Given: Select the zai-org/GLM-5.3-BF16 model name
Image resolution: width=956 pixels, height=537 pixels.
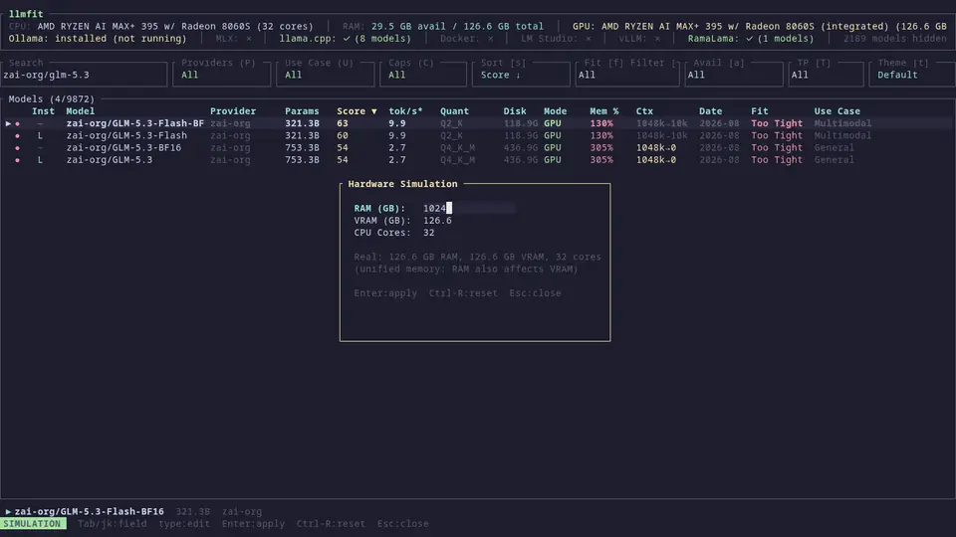Looking at the screenshot, I should pyautogui.click(x=123, y=148).
